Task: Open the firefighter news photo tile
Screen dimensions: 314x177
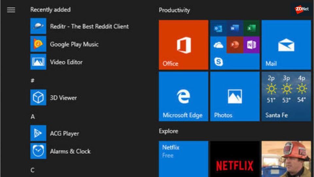Action: [x=286, y=159]
